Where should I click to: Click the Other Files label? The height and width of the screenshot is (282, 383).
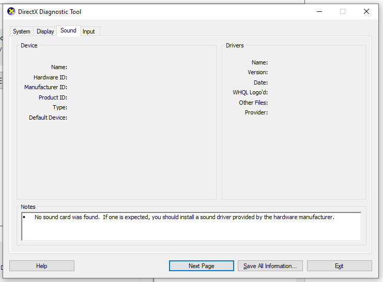[253, 103]
